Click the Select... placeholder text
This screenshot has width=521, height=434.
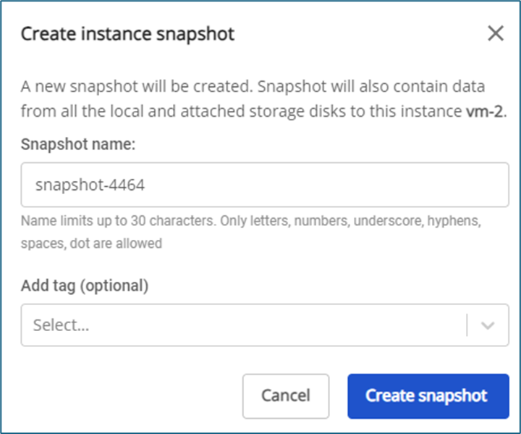tap(62, 325)
